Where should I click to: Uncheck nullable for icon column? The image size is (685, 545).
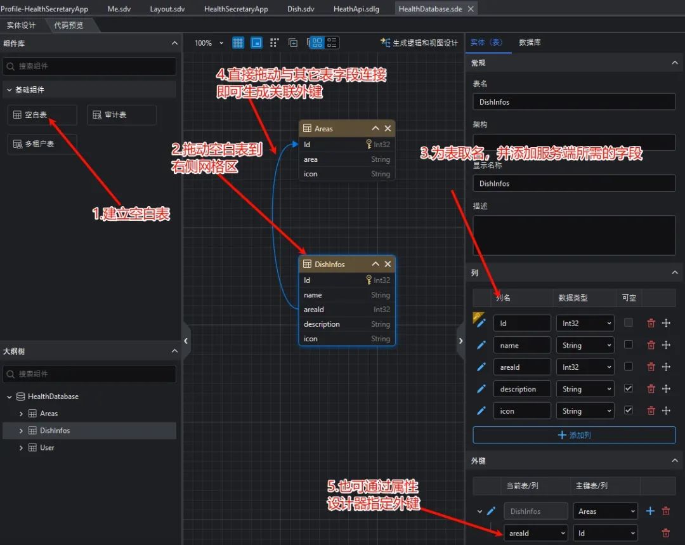tap(628, 410)
